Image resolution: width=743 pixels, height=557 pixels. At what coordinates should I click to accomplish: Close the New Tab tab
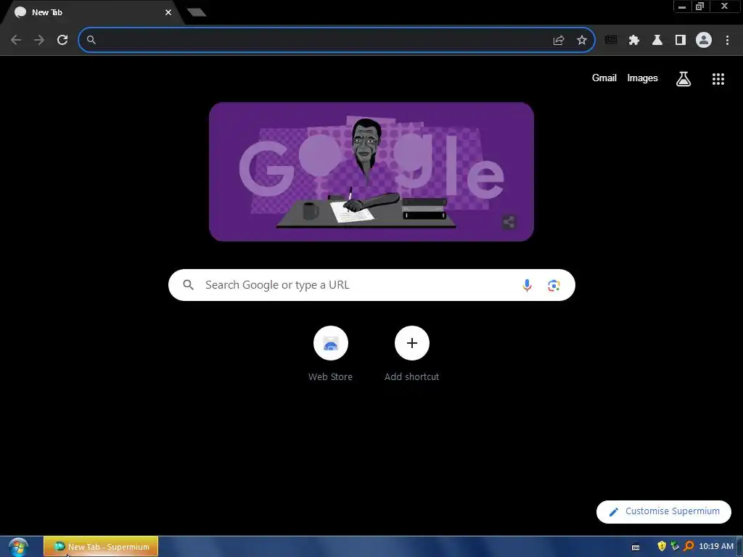168,12
